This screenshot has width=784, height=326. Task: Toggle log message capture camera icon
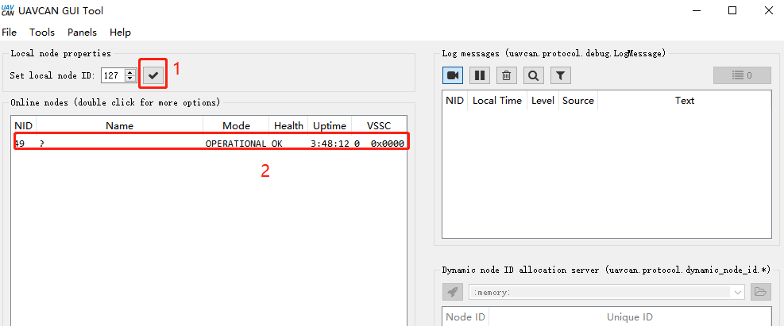click(453, 75)
